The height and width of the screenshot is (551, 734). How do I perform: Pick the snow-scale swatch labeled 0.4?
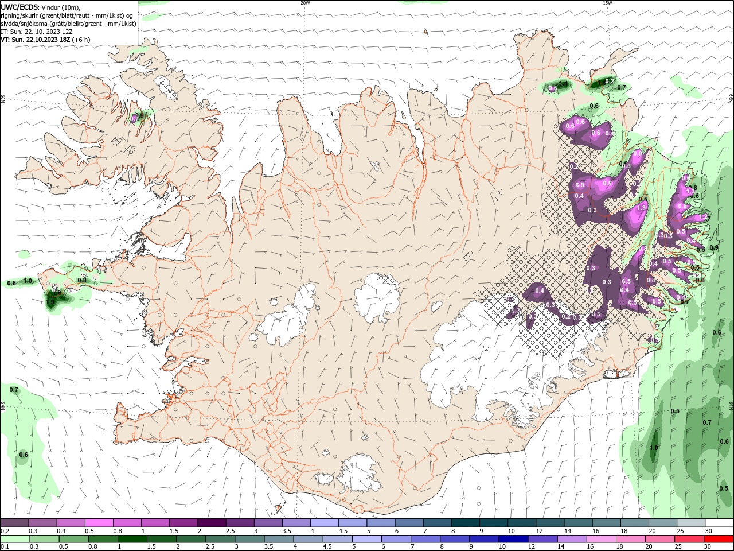(71, 523)
